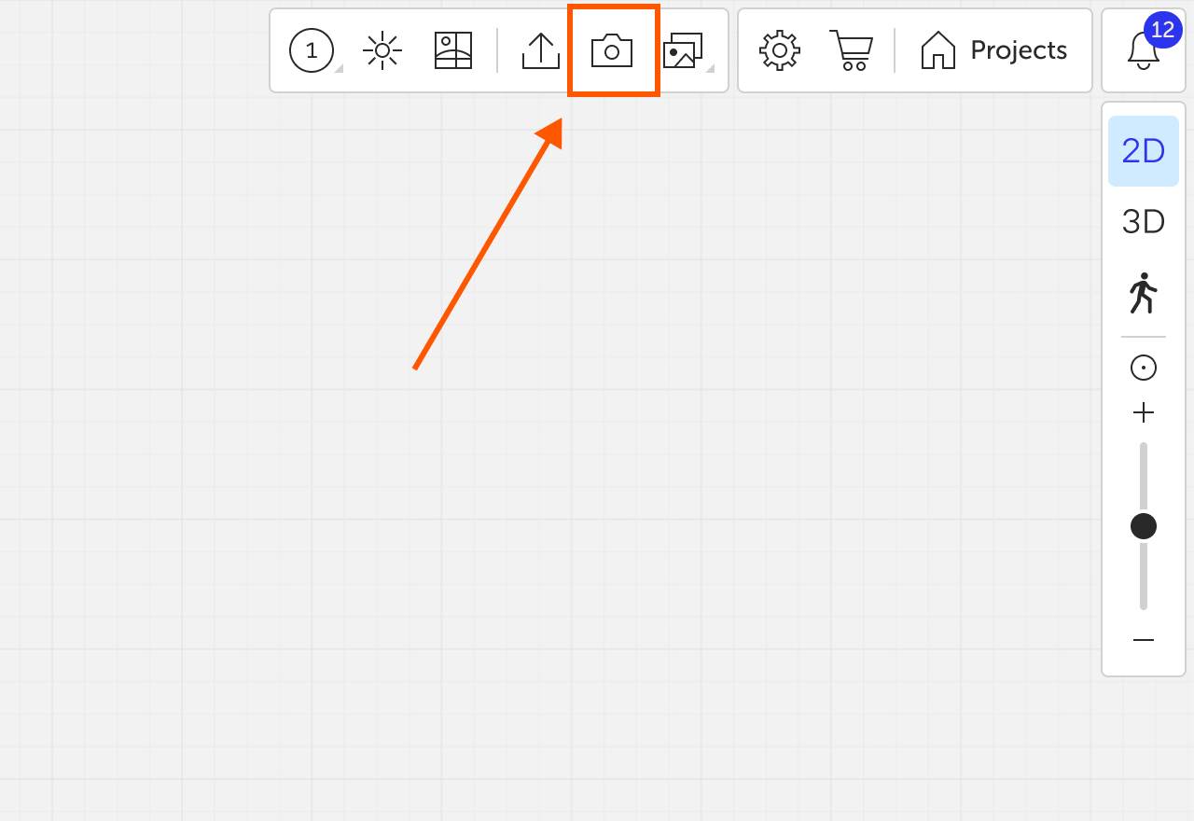This screenshot has width=1194, height=821.
Task: Enable walkthrough mode with walking figure
Action: (1144, 293)
